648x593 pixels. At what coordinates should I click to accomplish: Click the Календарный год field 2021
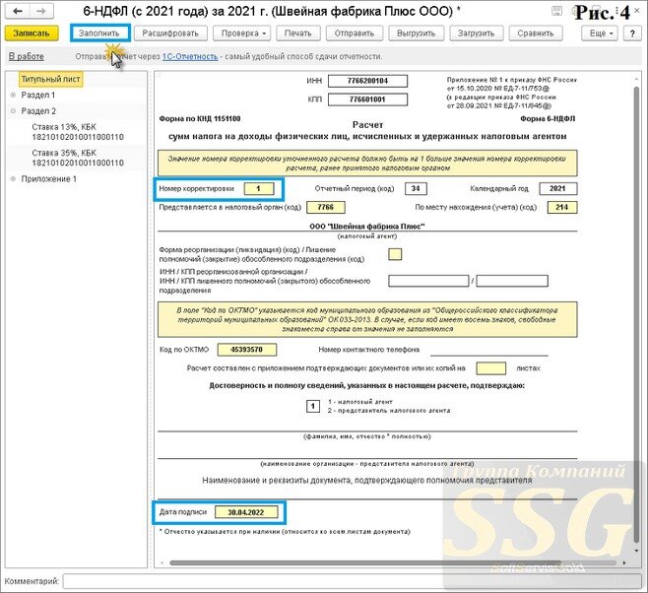click(558, 189)
